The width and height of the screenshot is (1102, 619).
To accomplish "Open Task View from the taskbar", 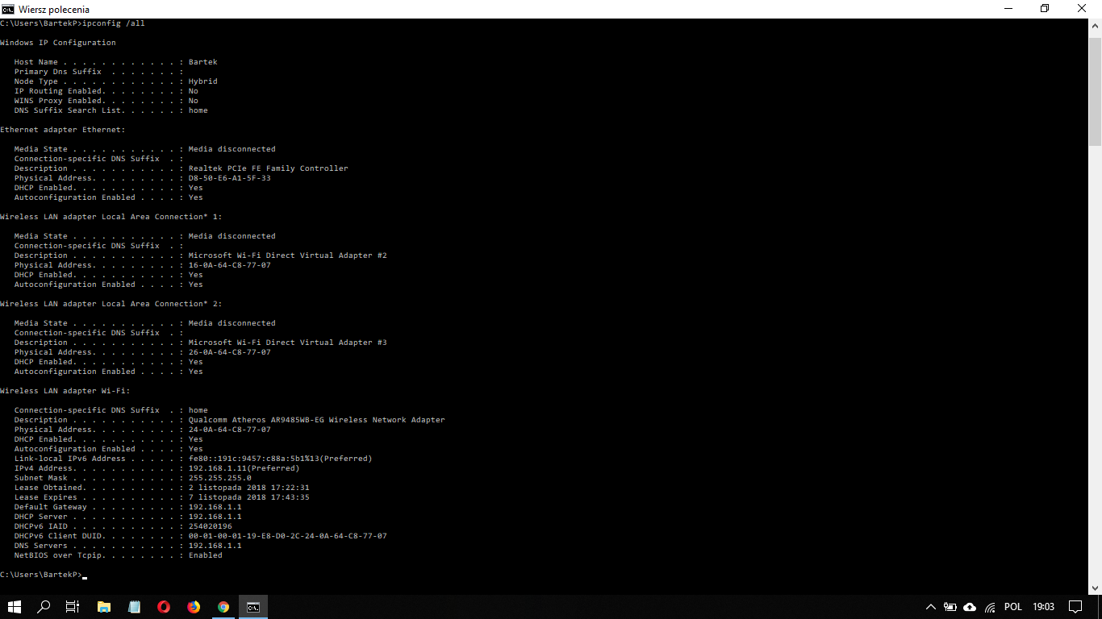I will pyautogui.click(x=73, y=607).
